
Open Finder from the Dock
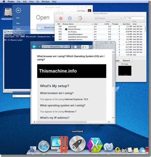pos(33,149)
